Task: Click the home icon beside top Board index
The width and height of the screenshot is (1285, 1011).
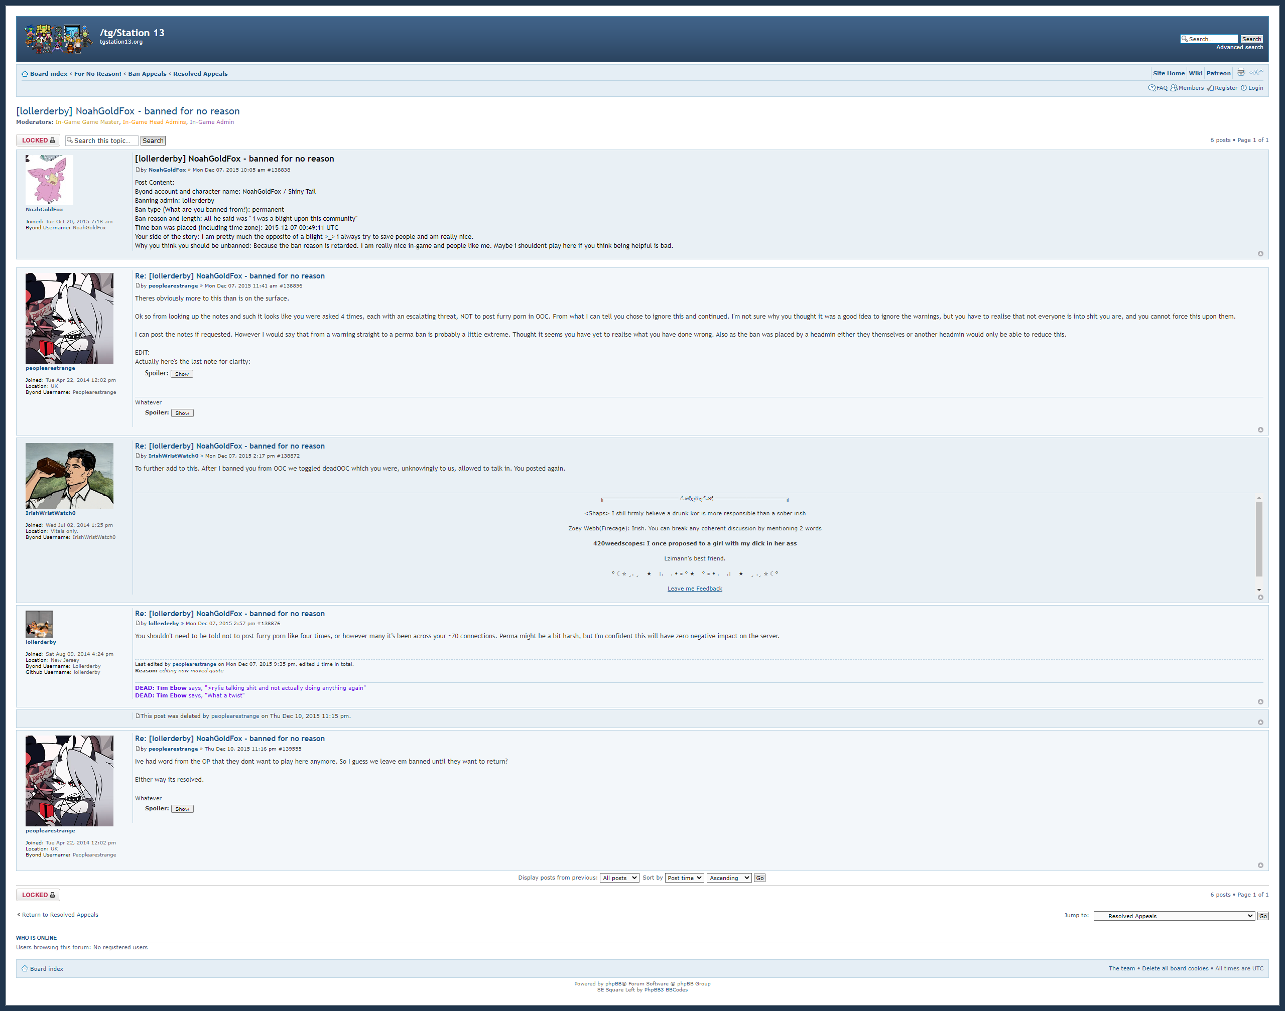Action: [x=25, y=74]
